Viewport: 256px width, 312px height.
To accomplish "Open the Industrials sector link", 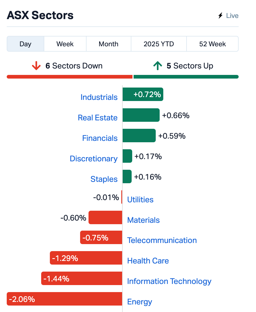I will tap(99, 97).
